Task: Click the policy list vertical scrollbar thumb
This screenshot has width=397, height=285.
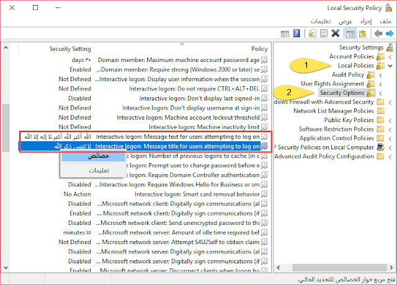Action: pyautogui.click(x=6, y=128)
